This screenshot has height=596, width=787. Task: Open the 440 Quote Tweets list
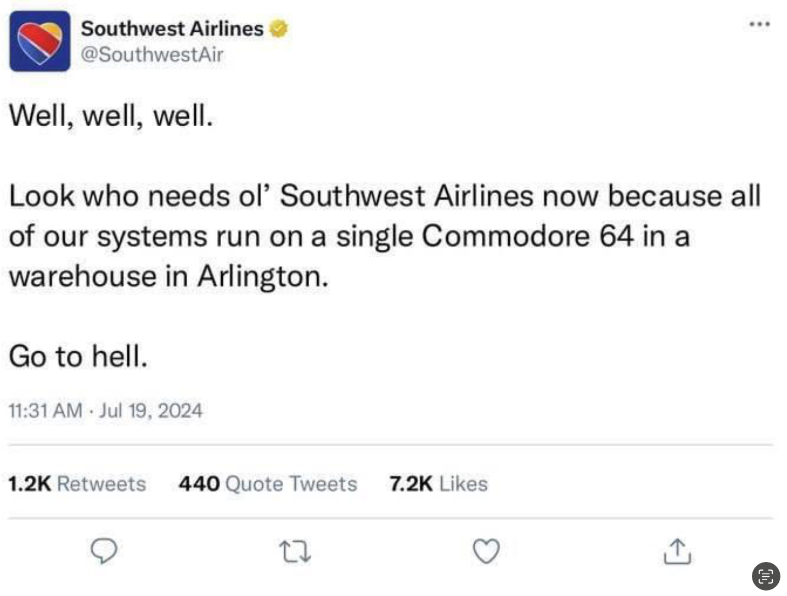point(268,484)
